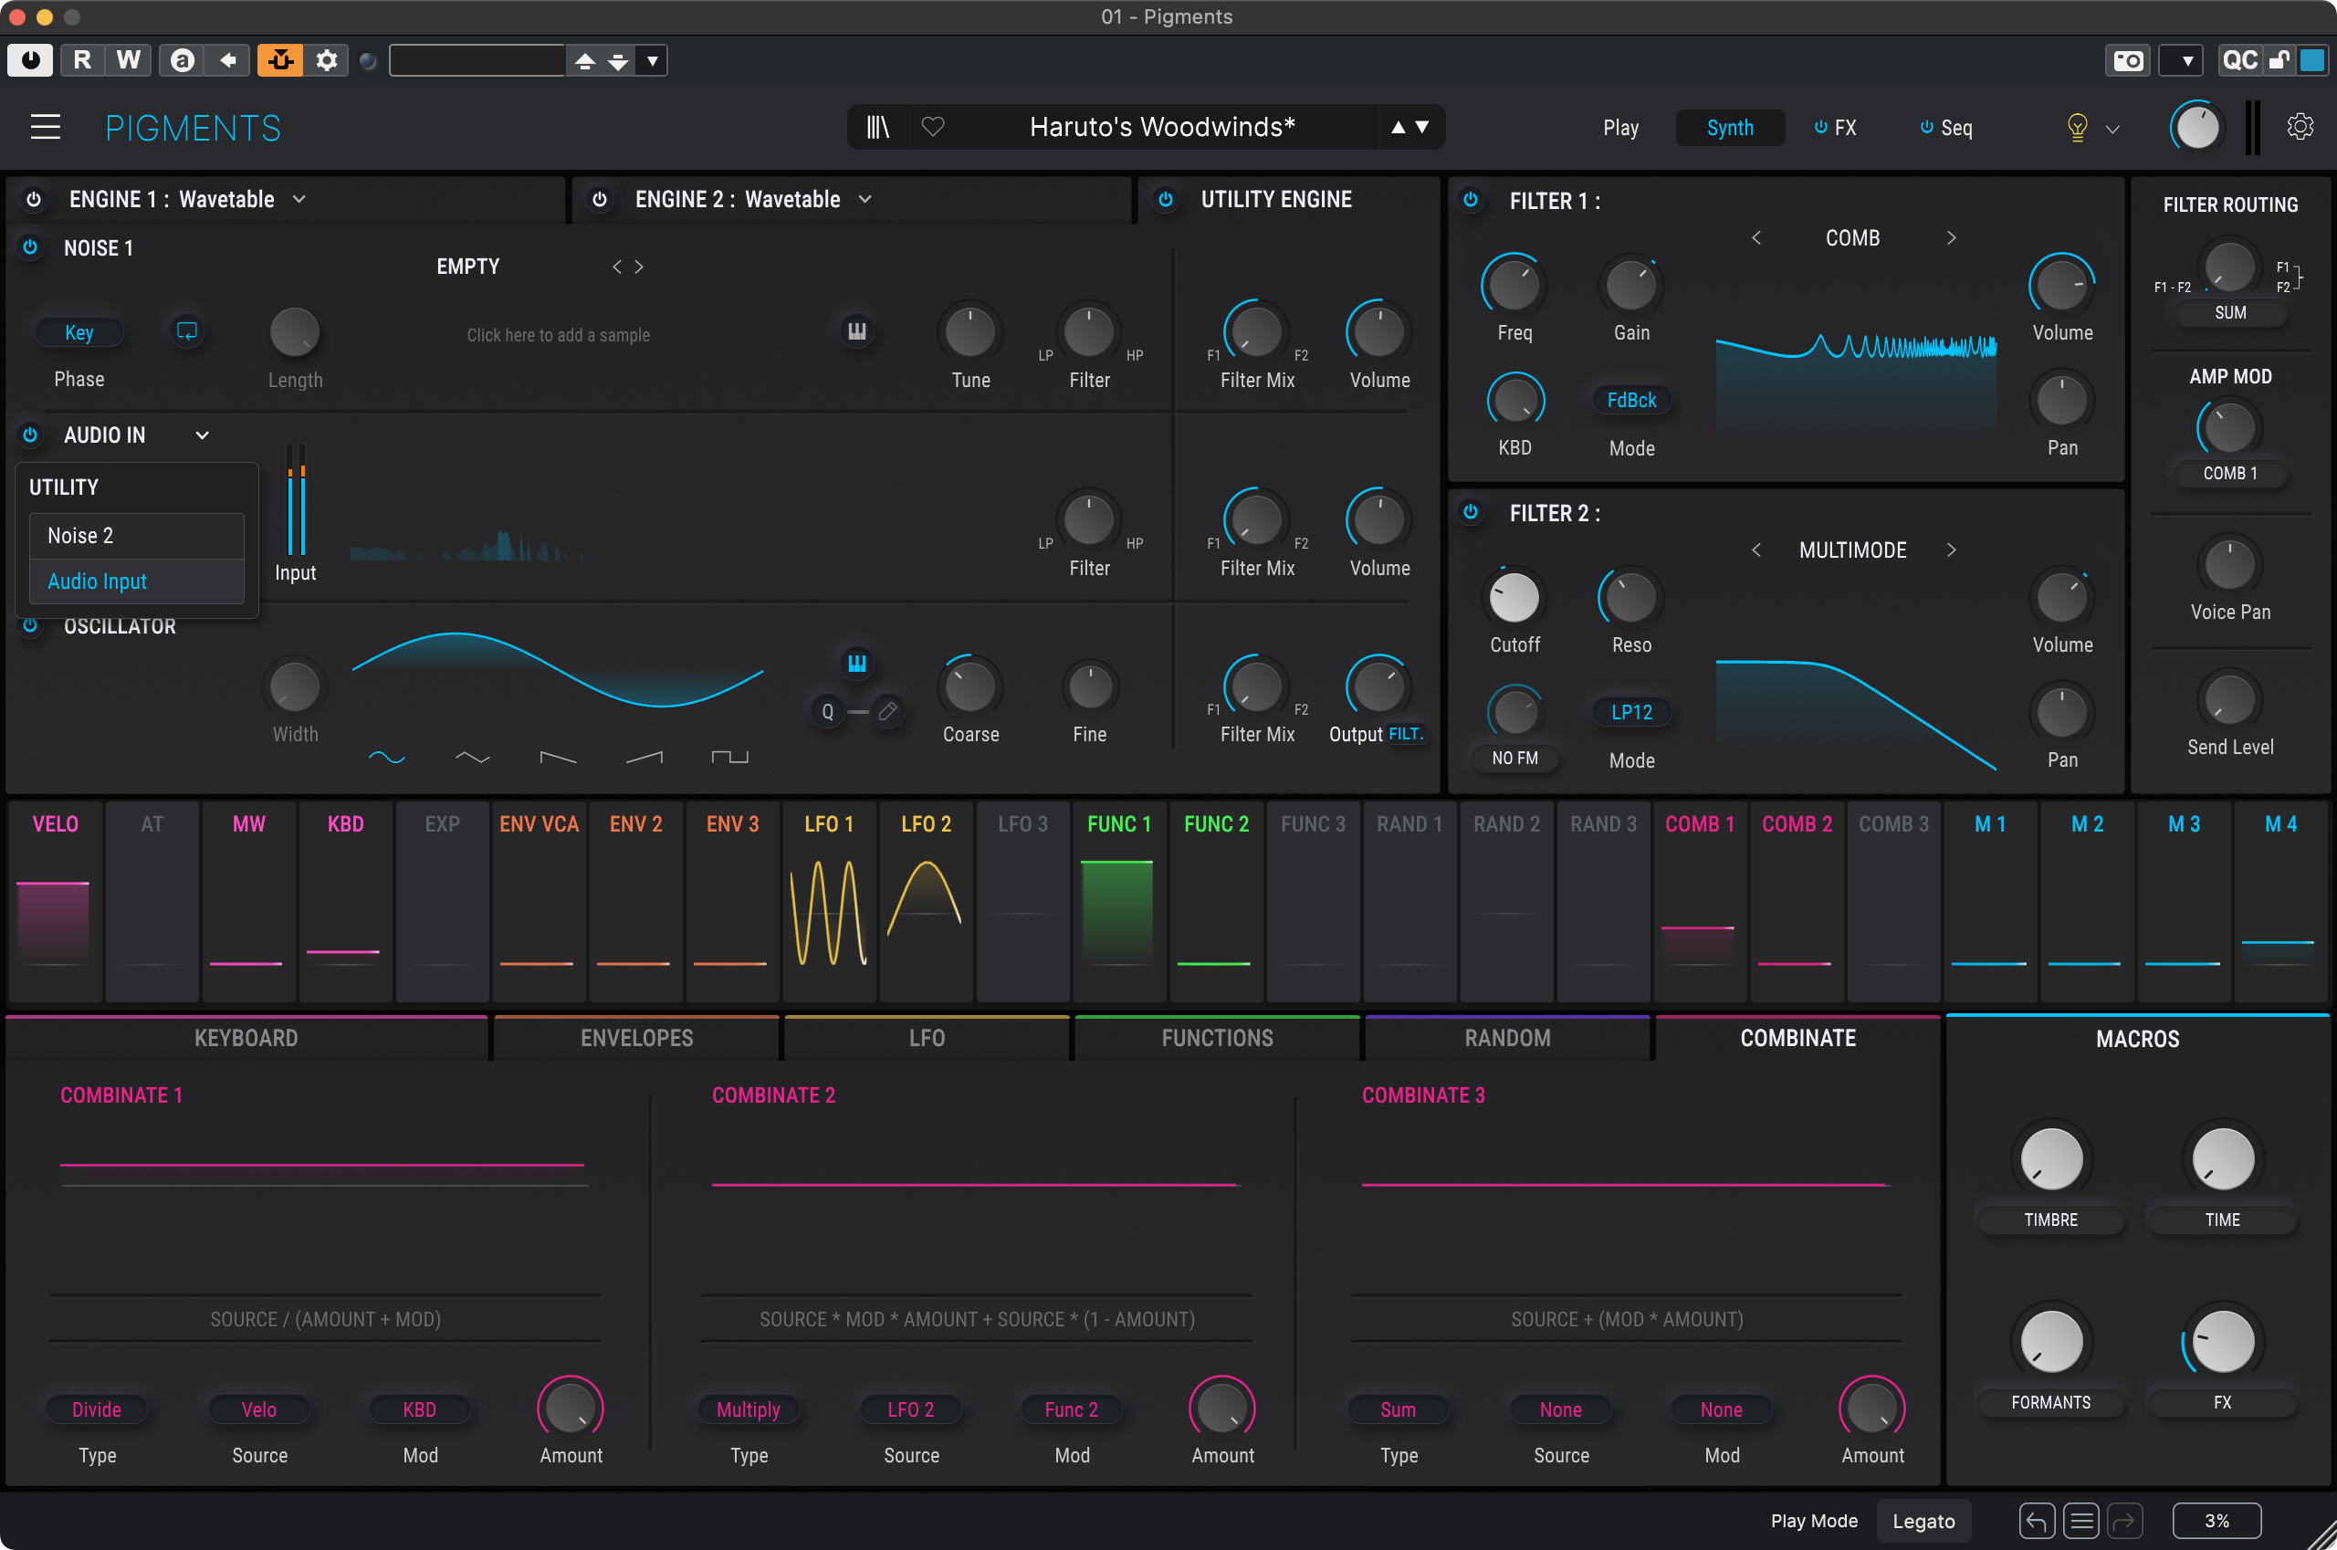Select the sine waveform shape
2337x1550 pixels.
[386, 758]
